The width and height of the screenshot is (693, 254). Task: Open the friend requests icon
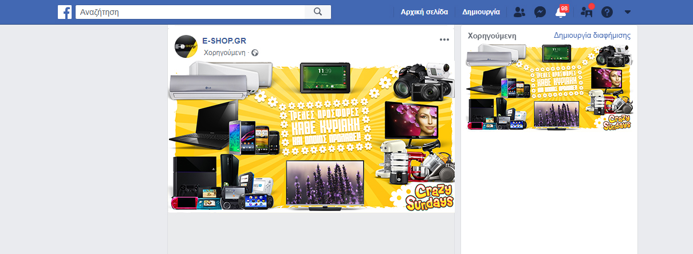519,12
